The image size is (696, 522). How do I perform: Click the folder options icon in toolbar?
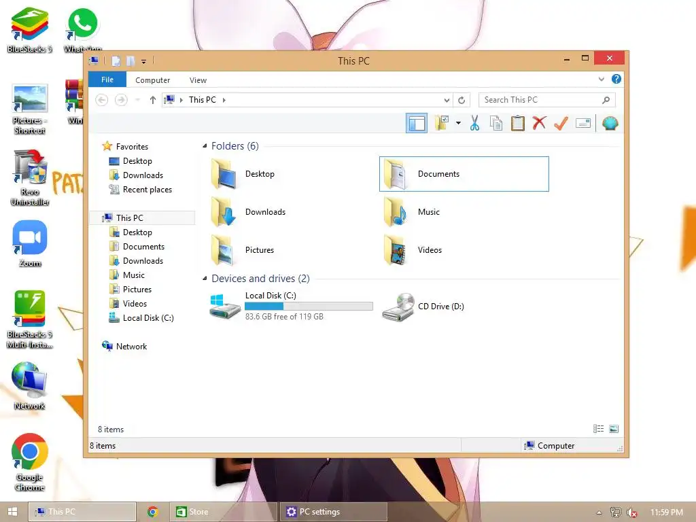[442, 123]
